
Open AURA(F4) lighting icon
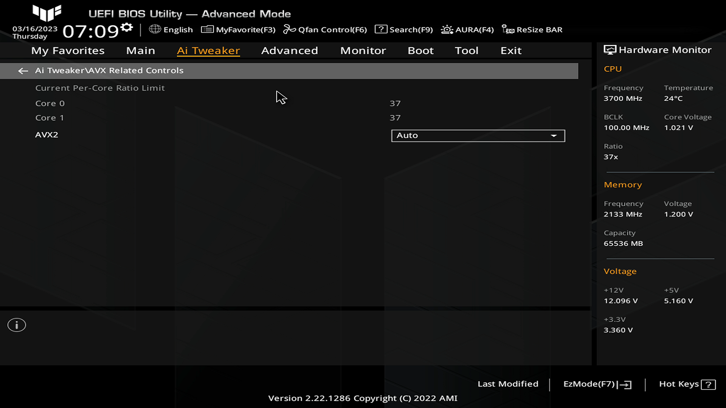click(447, 29)
